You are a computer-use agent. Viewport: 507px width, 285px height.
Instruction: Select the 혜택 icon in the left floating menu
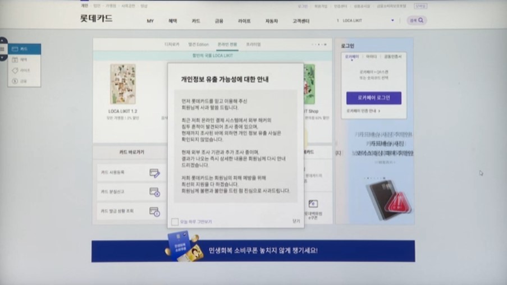tap(16, 59)
